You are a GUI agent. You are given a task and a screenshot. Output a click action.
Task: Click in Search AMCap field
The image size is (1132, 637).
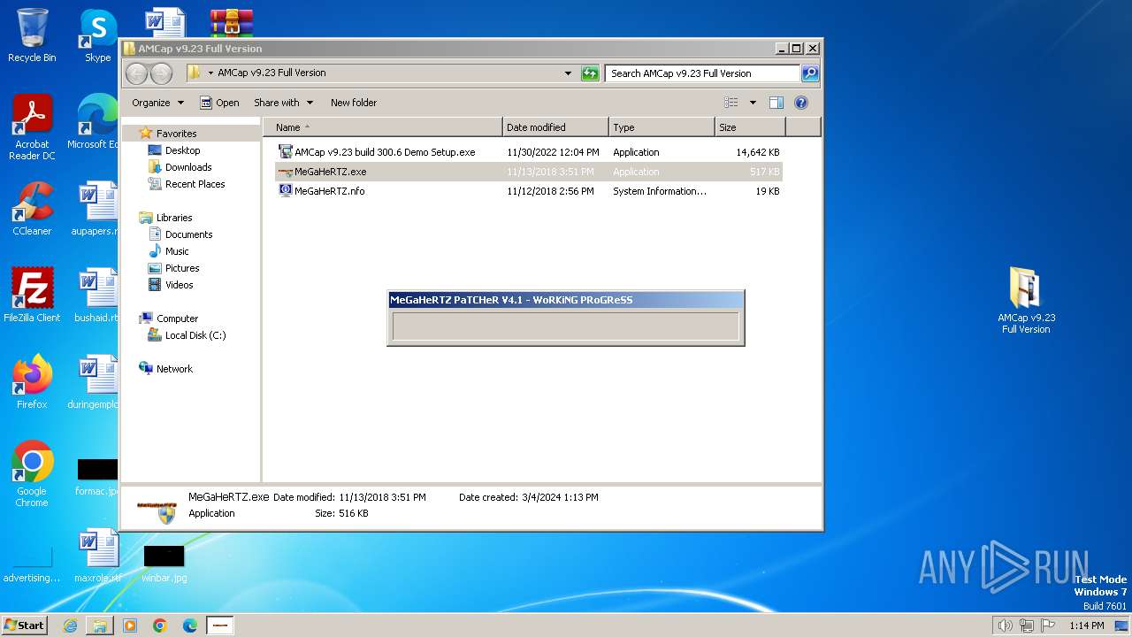pos(703,73)
